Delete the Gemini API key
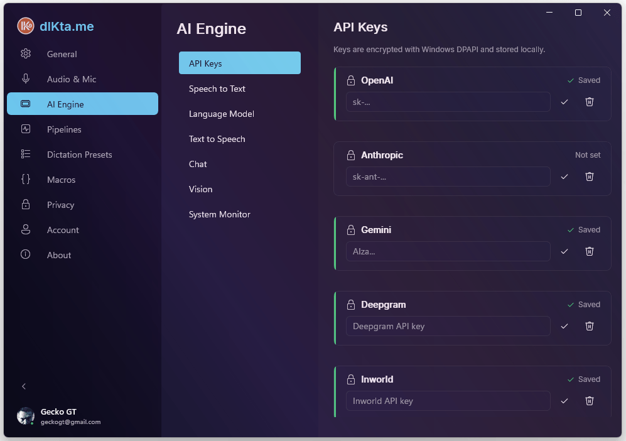Image resolution: width=626 pixels, height=441 pixels. pos(590,251)
